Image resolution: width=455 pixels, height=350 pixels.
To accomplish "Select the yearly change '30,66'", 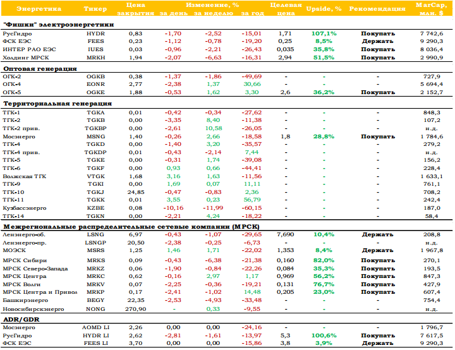I will pos(252,85).
